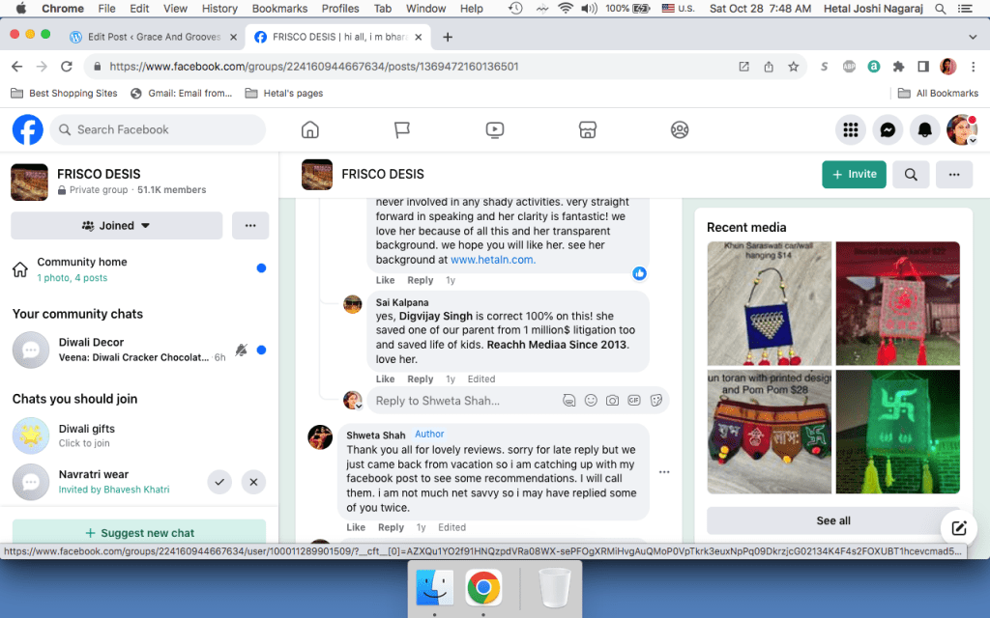Click the new message compose icon

coord(958,527)
